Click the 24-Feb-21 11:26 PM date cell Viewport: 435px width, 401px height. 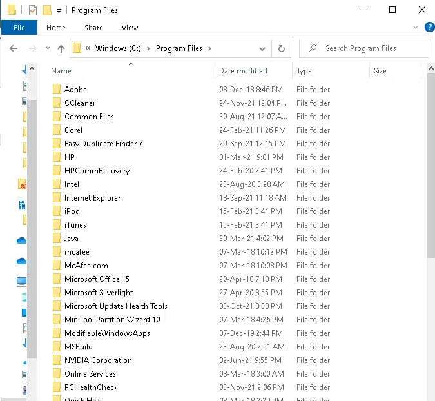click(x=253, y=130)
